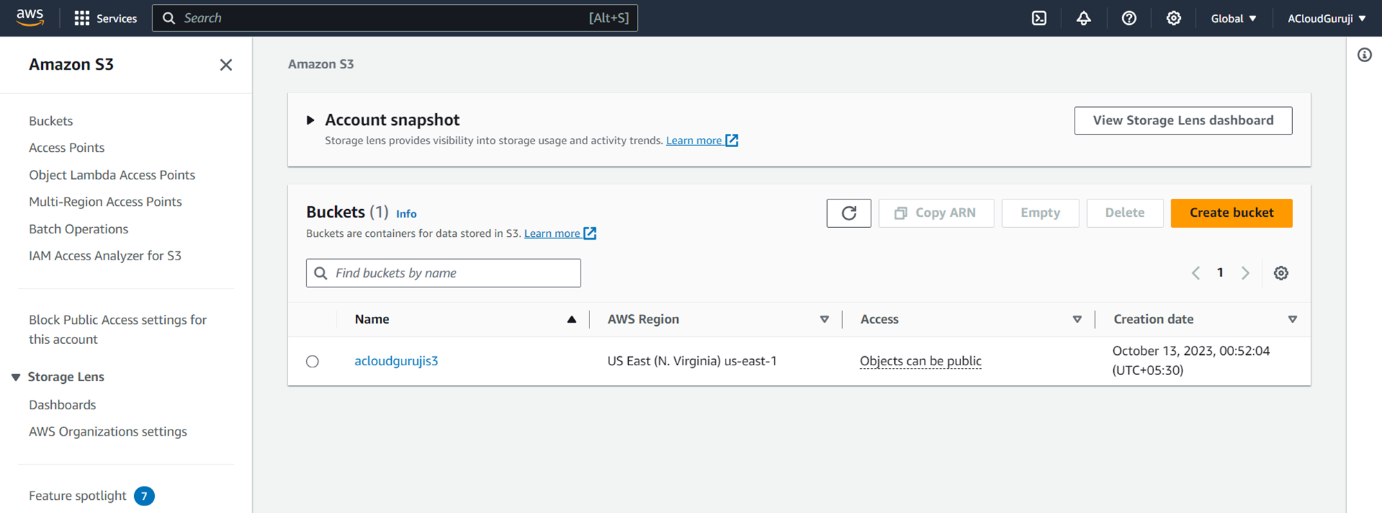
Task: Select the acloudgurujis3 bucket radio button
Action: tap(312, 361)
